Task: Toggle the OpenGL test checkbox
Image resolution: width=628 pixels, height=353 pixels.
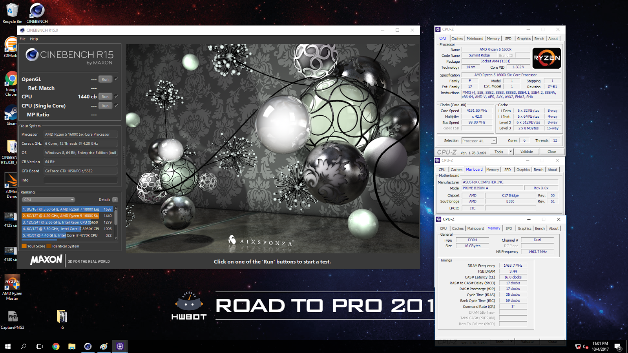Action: click(116, 79)
